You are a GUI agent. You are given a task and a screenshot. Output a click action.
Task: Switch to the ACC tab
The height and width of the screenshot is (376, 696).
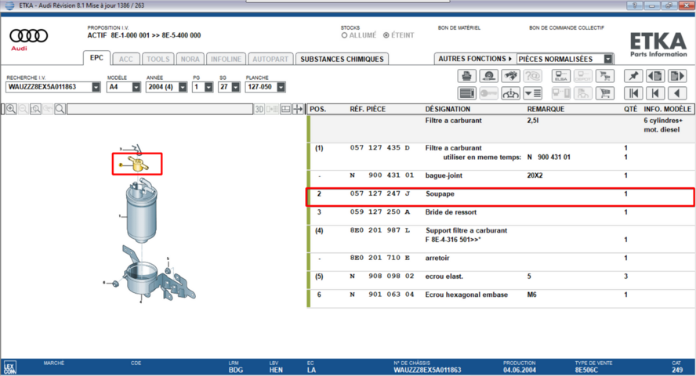tap(125, 59)
